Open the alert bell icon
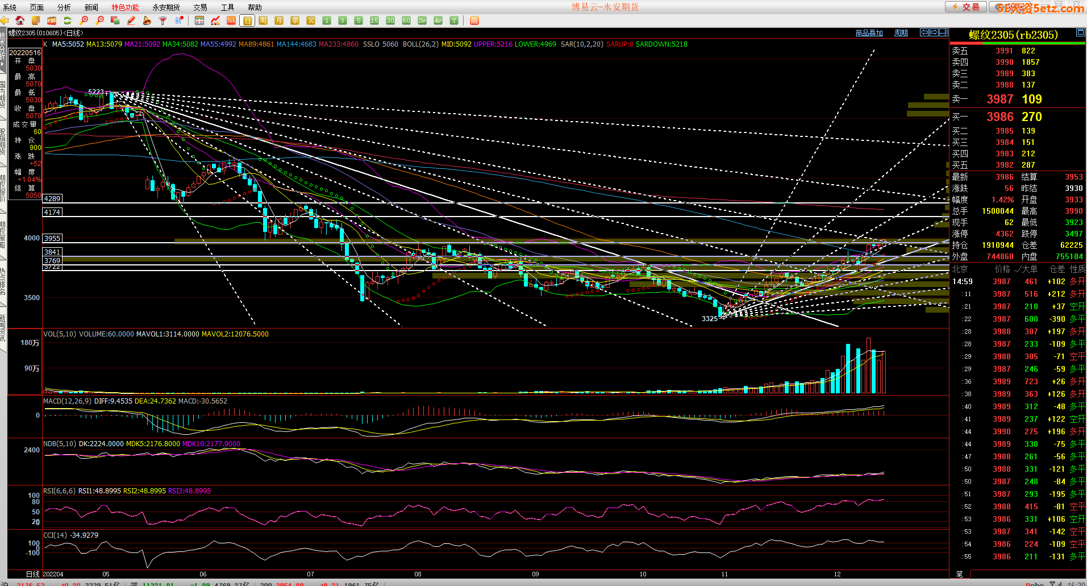The height and width of the screenshot is (586, 1087). point(147,20)
